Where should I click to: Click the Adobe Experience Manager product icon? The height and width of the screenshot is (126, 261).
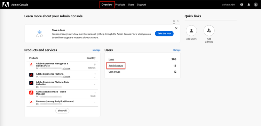tap(31, 65)
